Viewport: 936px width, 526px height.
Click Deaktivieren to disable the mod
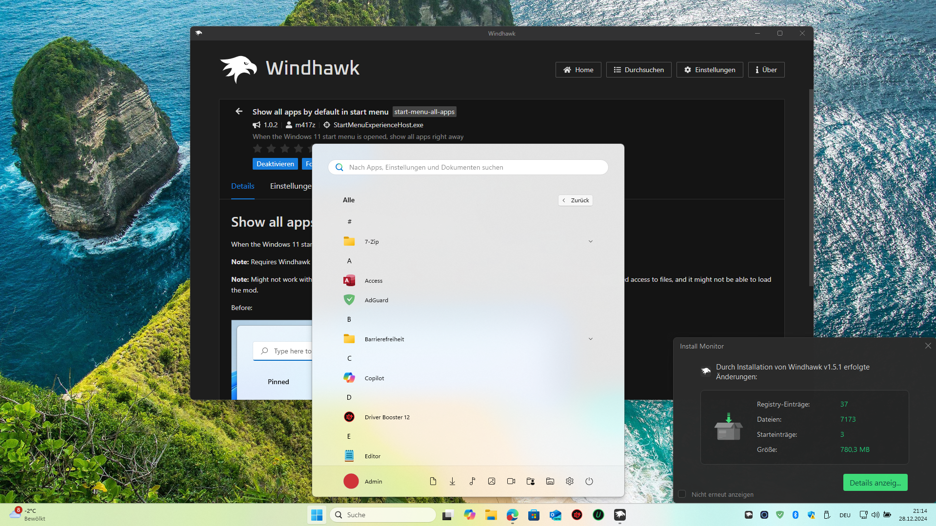coord(275,164)
